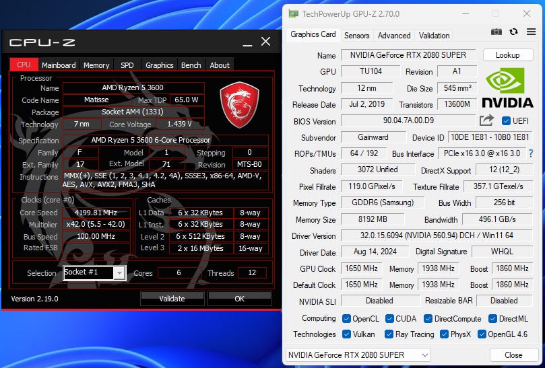Toggle the UEFI checkbox

[506, 121]
